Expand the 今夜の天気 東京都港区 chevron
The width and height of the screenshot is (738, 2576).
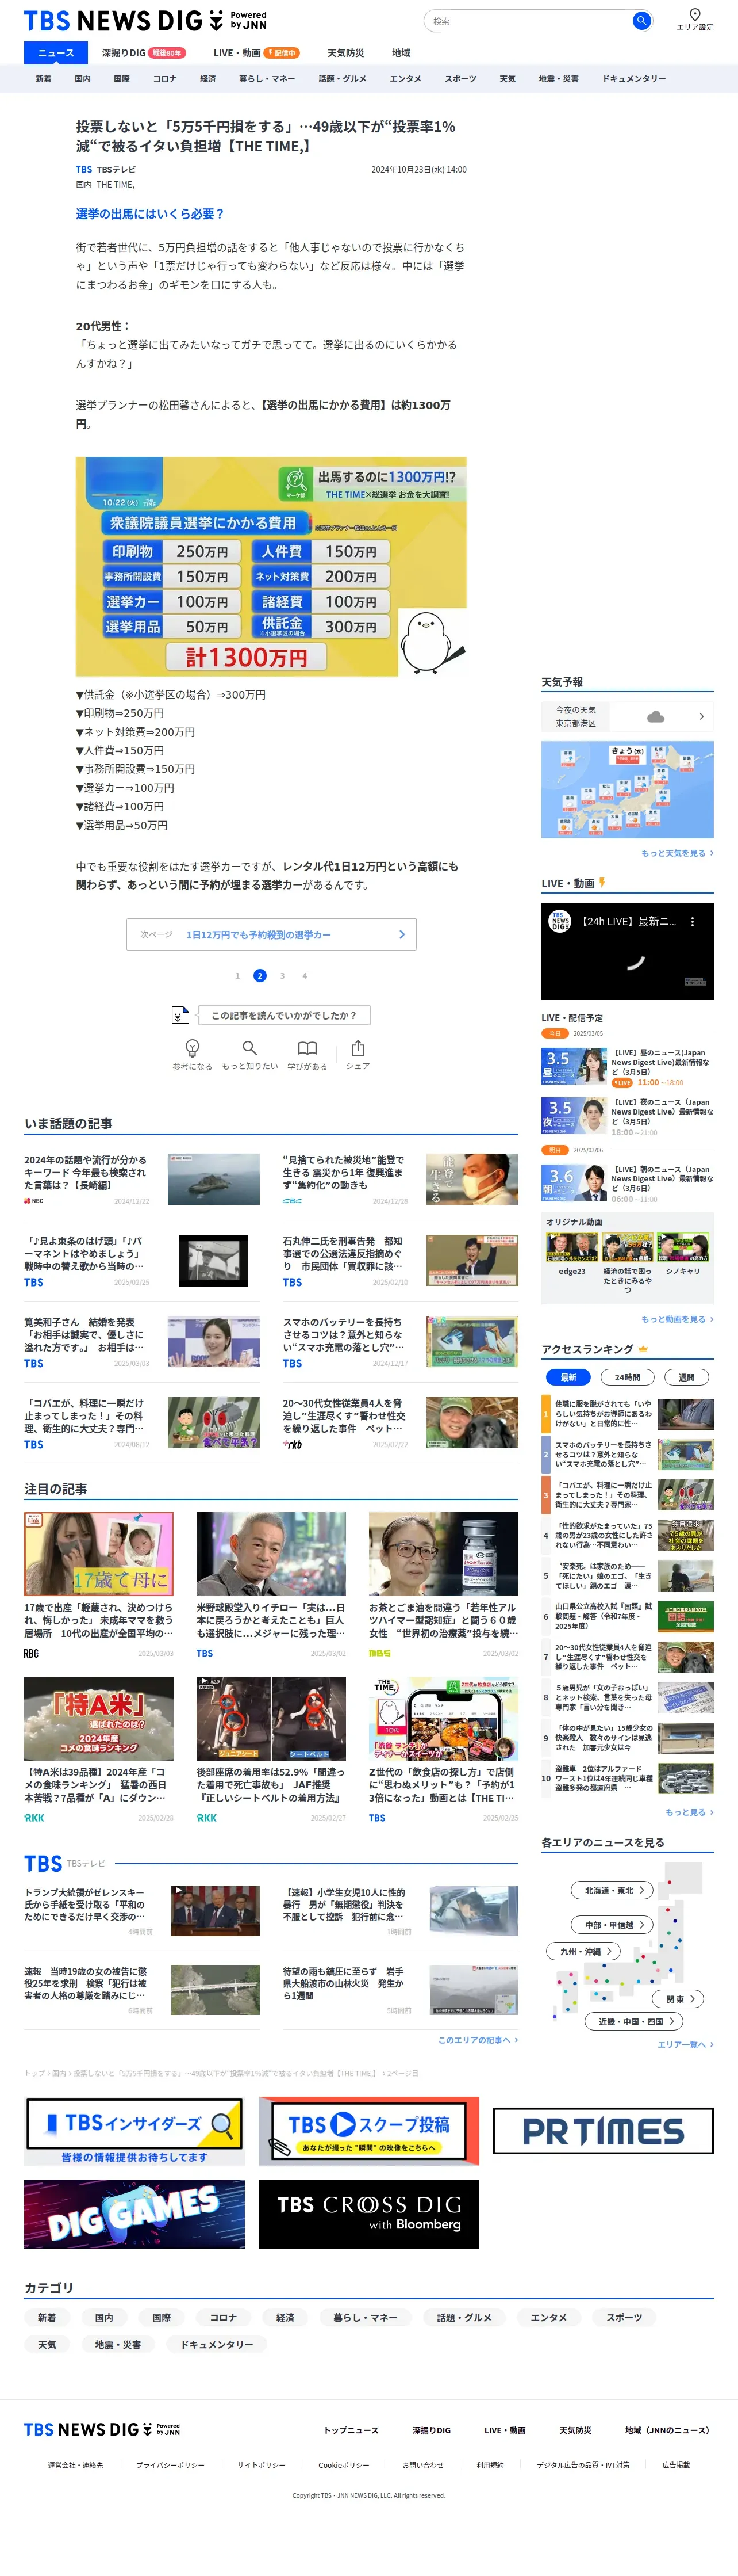[701, 716]
